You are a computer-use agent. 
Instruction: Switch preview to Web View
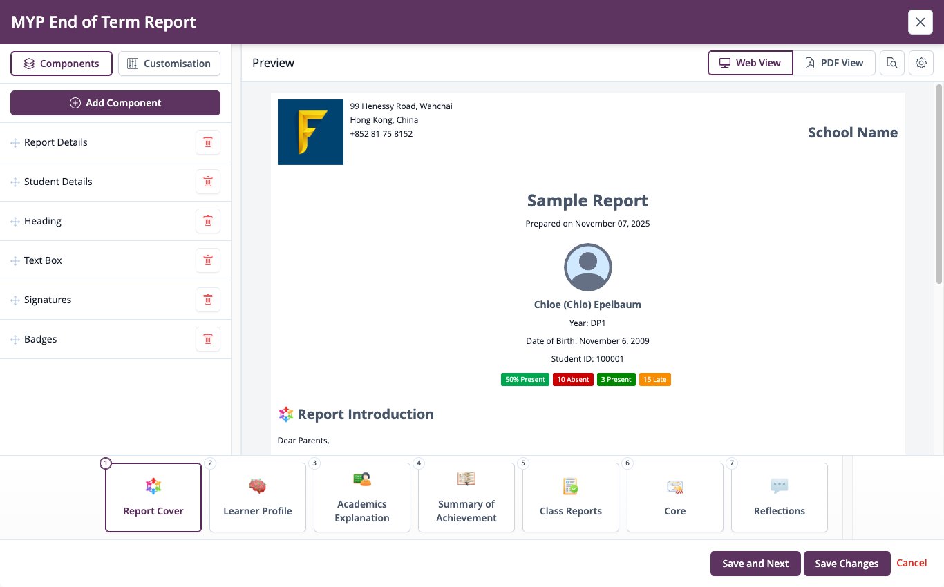(x=751, y=63)
